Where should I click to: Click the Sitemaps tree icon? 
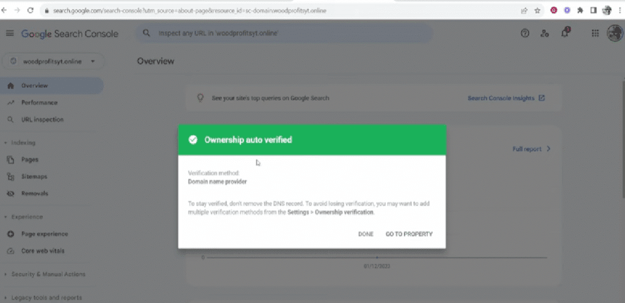click(x=11, y=176)
